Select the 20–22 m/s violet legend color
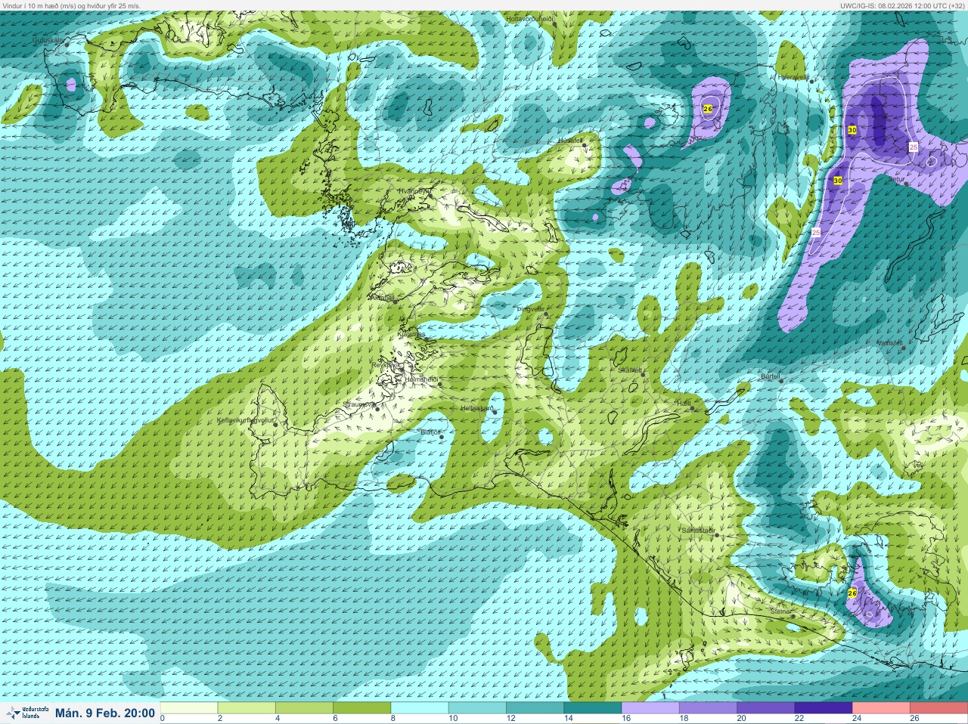This screenshot has height=724, width=968. click(765, 708)
